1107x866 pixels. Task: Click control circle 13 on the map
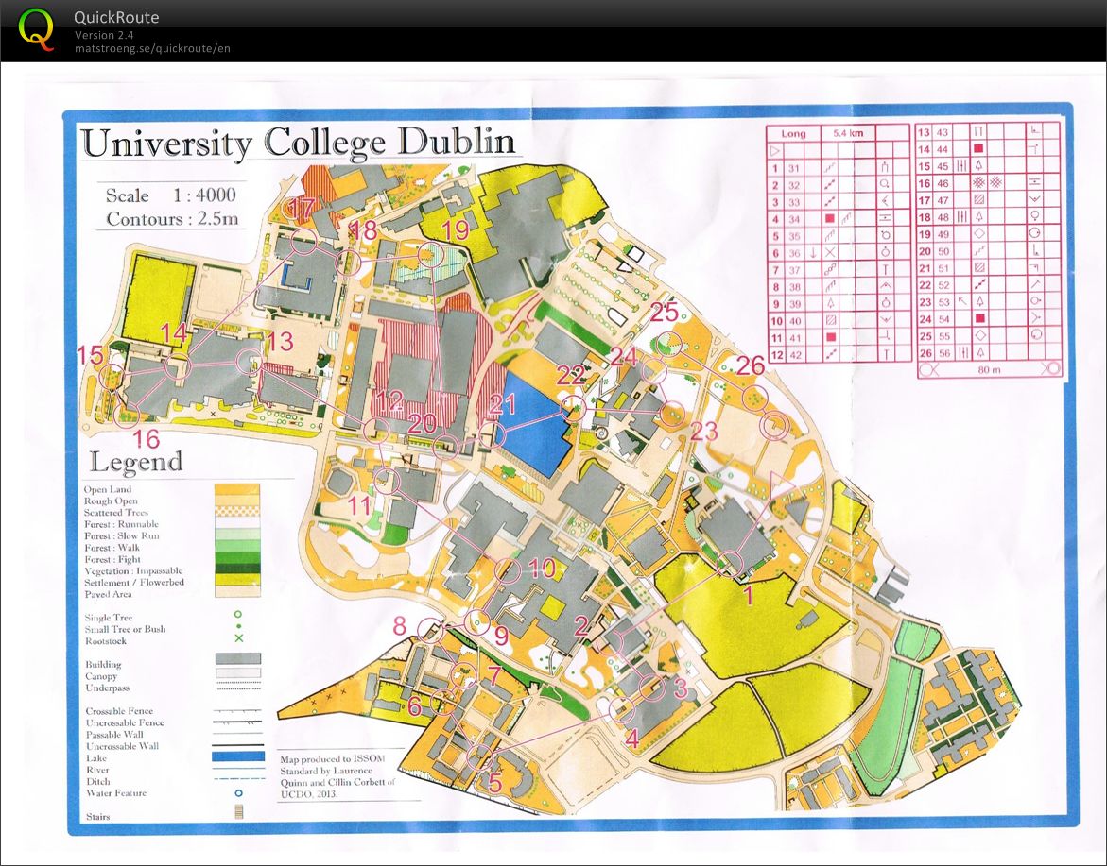(249, 361)
